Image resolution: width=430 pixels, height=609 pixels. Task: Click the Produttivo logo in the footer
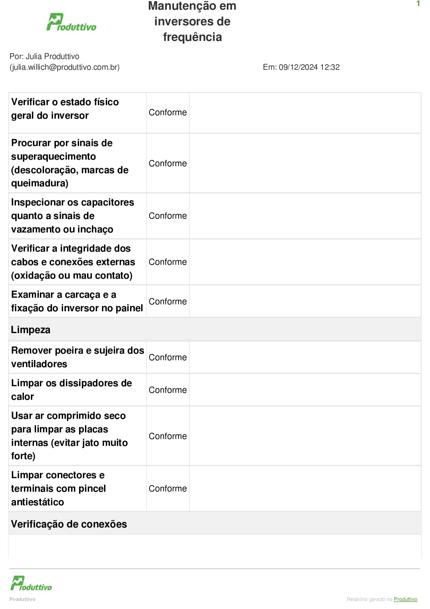click(x=31, y=584)
